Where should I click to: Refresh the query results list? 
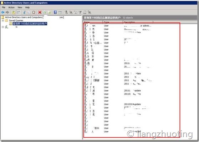click(45, 12)
